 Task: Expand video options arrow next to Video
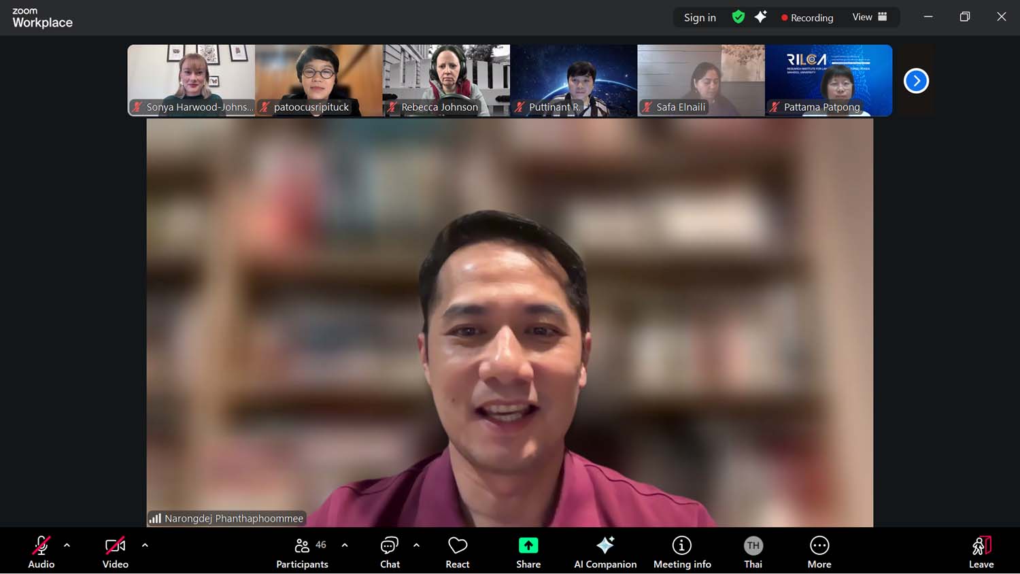[145, 545]
